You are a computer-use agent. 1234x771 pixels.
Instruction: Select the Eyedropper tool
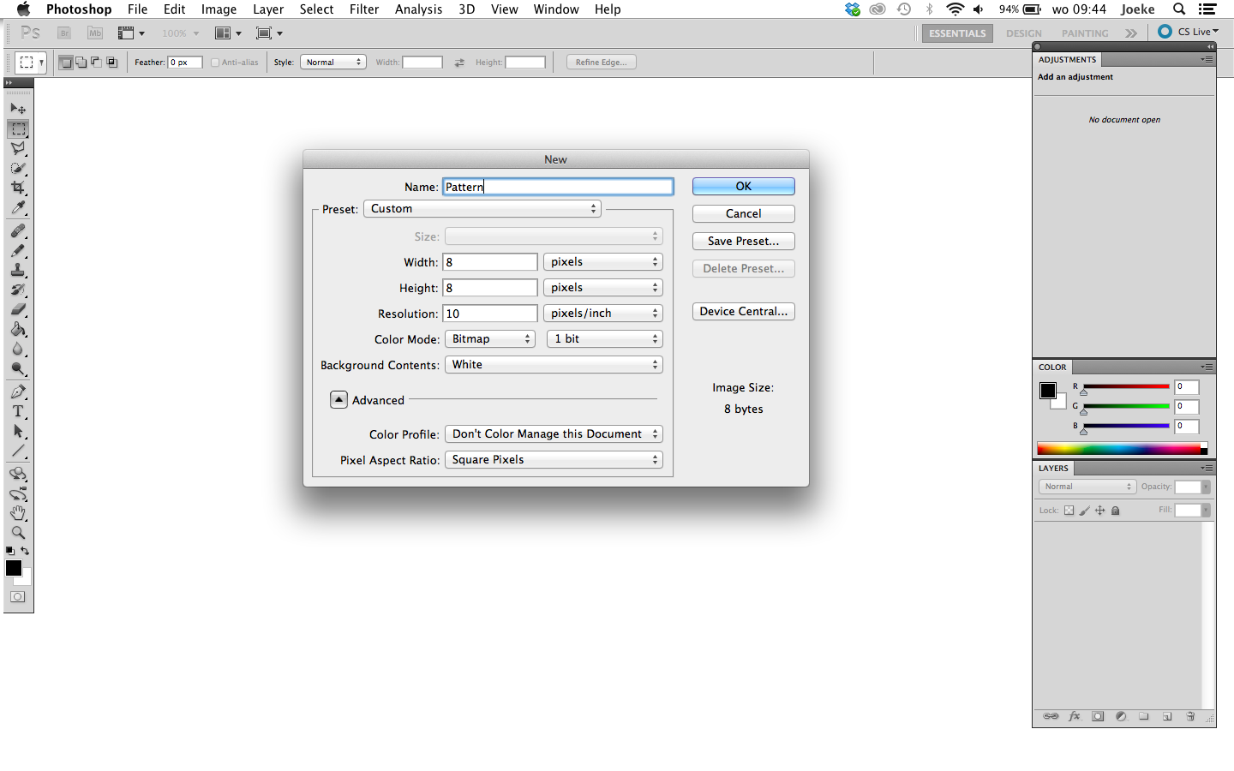[x=18, y=207]
